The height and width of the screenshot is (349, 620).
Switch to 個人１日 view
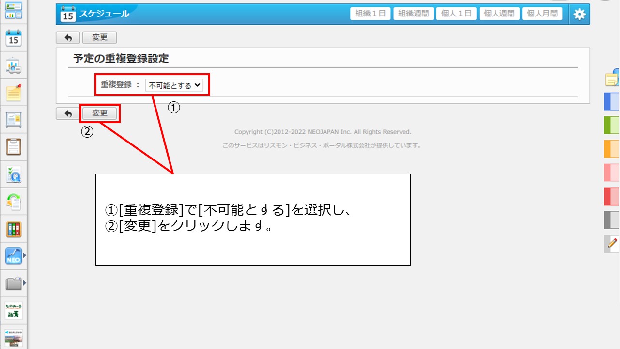tap(456, 14)
